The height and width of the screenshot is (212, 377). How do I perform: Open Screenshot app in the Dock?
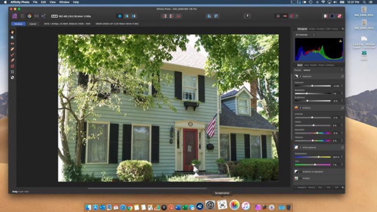222,205
